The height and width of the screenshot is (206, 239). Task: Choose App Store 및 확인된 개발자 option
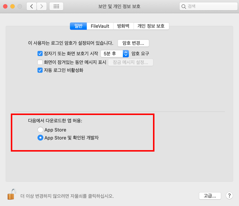(40, 138)
